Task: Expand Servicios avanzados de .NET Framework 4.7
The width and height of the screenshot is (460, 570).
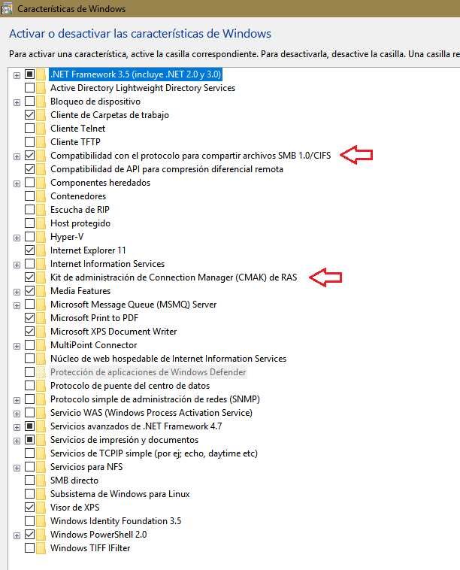Action: point(17,427)
